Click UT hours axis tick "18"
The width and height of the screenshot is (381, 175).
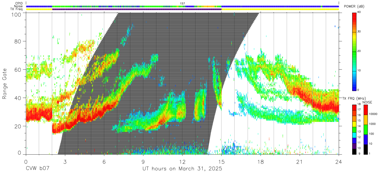coord(261,161)
